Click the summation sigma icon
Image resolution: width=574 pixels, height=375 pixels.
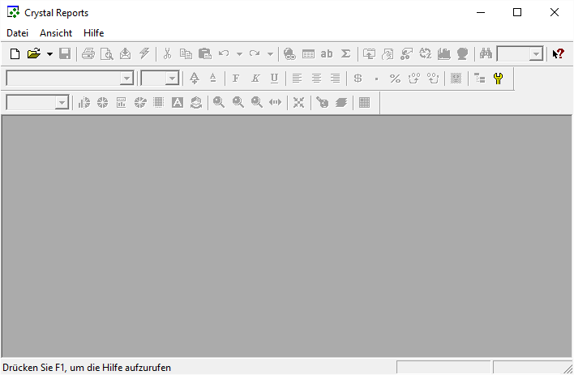point(345,54)
